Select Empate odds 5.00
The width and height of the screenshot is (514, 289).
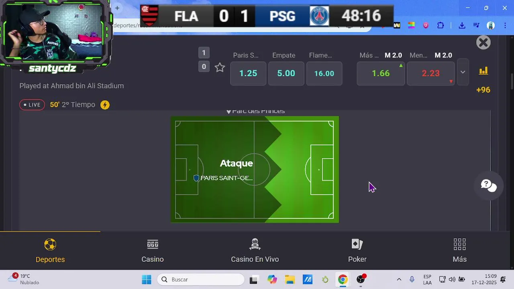(x=286, y=73)
